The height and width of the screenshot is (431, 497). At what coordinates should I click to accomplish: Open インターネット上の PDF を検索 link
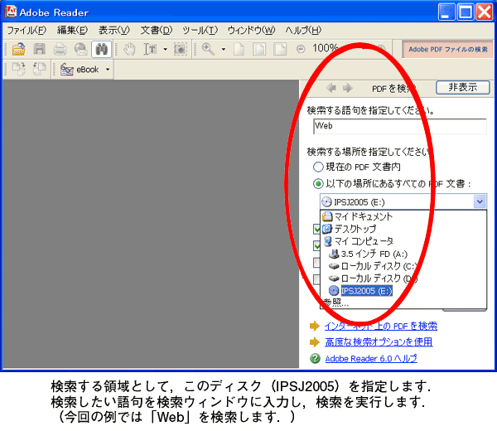381,326
